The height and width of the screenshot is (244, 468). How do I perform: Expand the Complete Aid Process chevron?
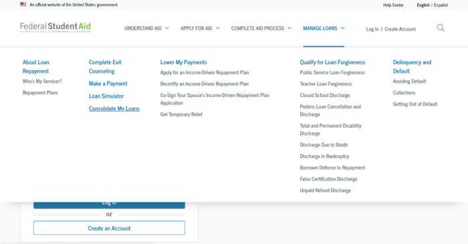[x=289, y=28]
